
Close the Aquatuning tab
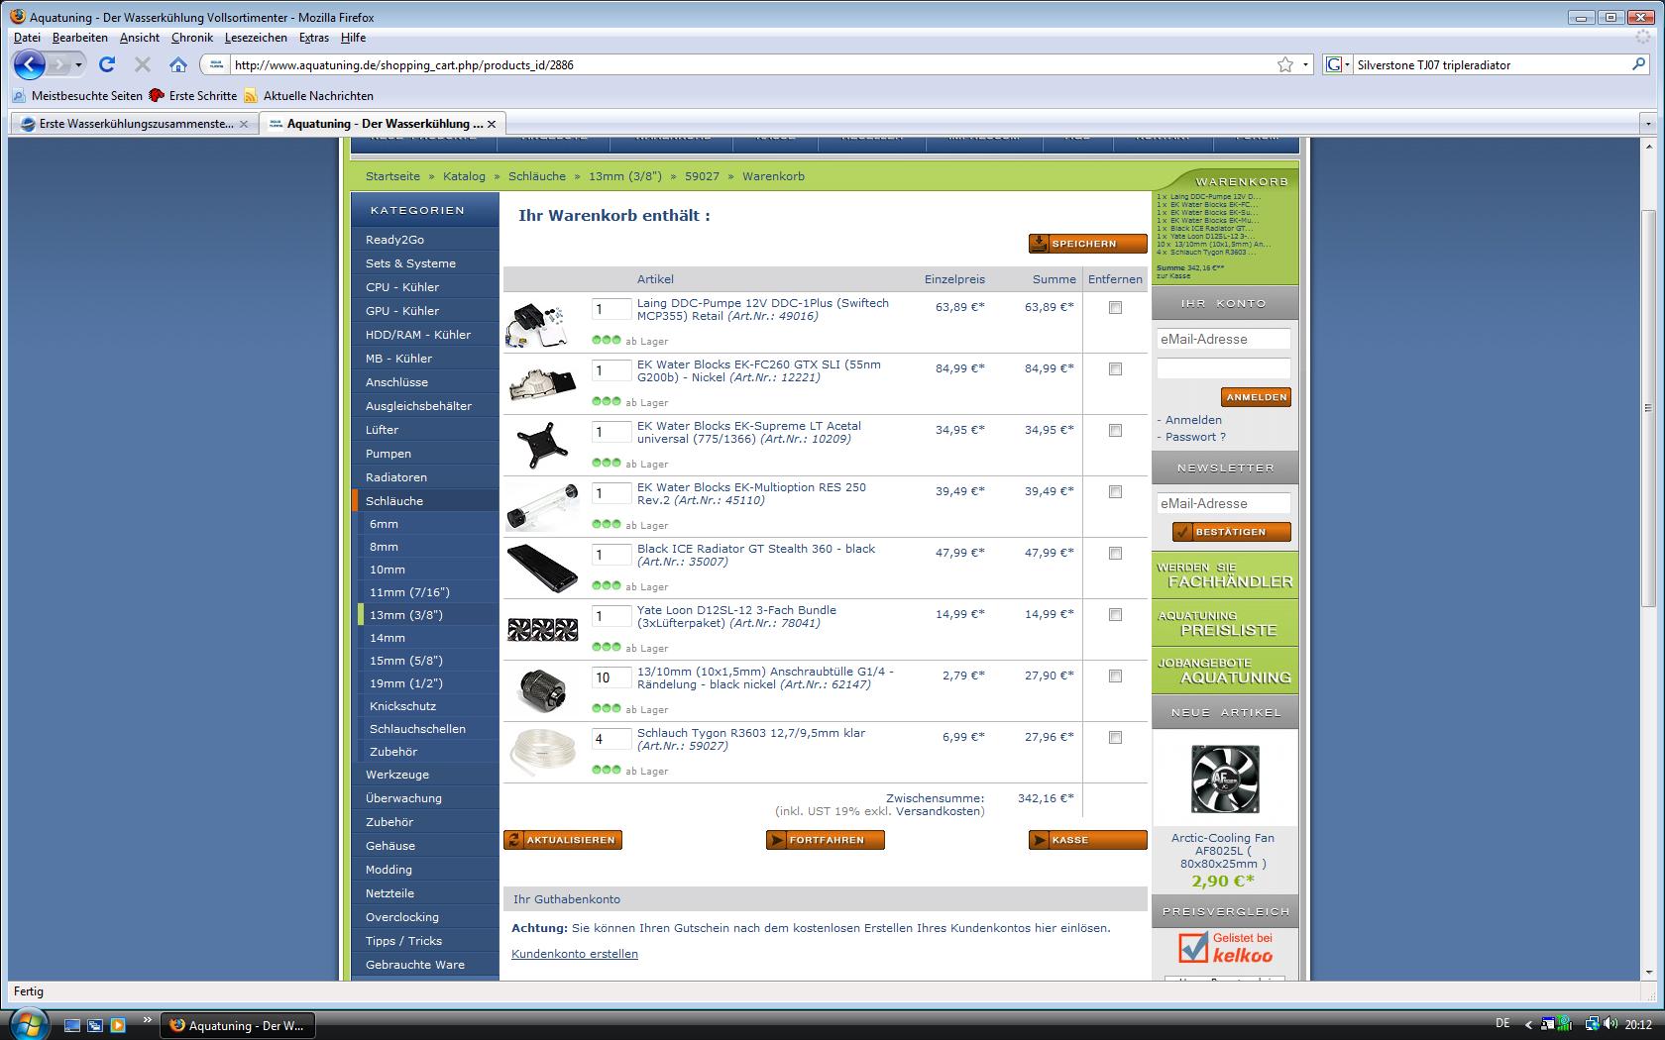pos(492,124)
